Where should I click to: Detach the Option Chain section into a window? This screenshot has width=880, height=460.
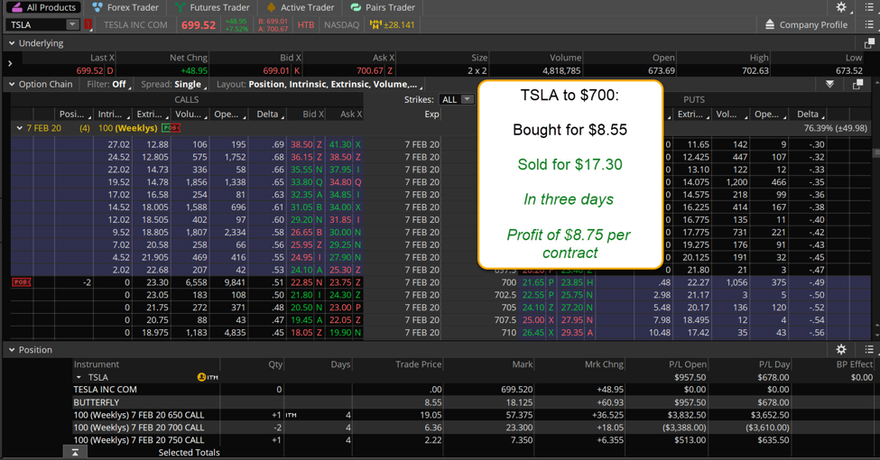(x=857, y=84)
